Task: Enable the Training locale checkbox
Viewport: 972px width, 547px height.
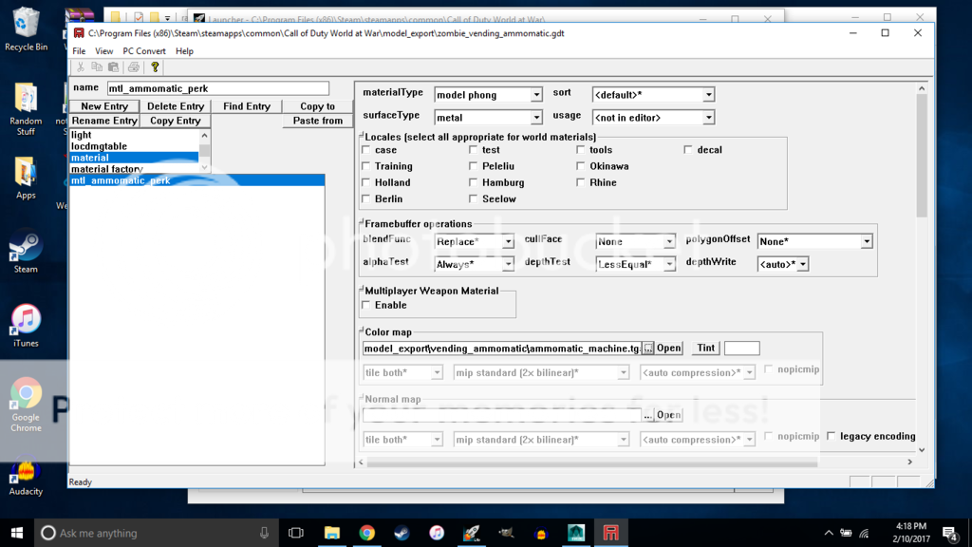Action: coord(366,166)
